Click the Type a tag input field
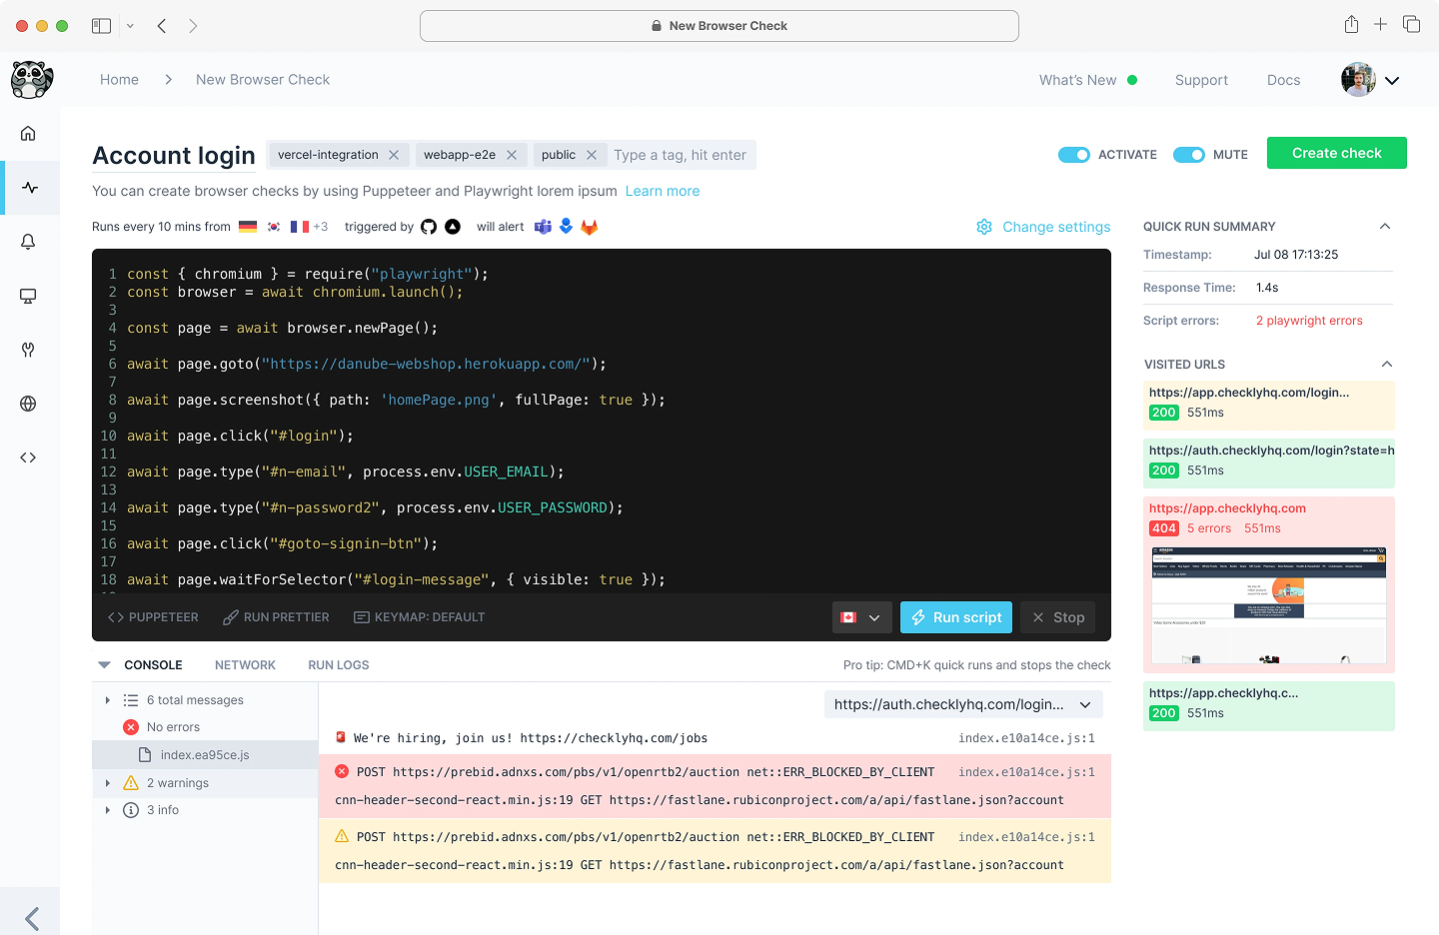 pyautogui.click(x=682, y=155)
